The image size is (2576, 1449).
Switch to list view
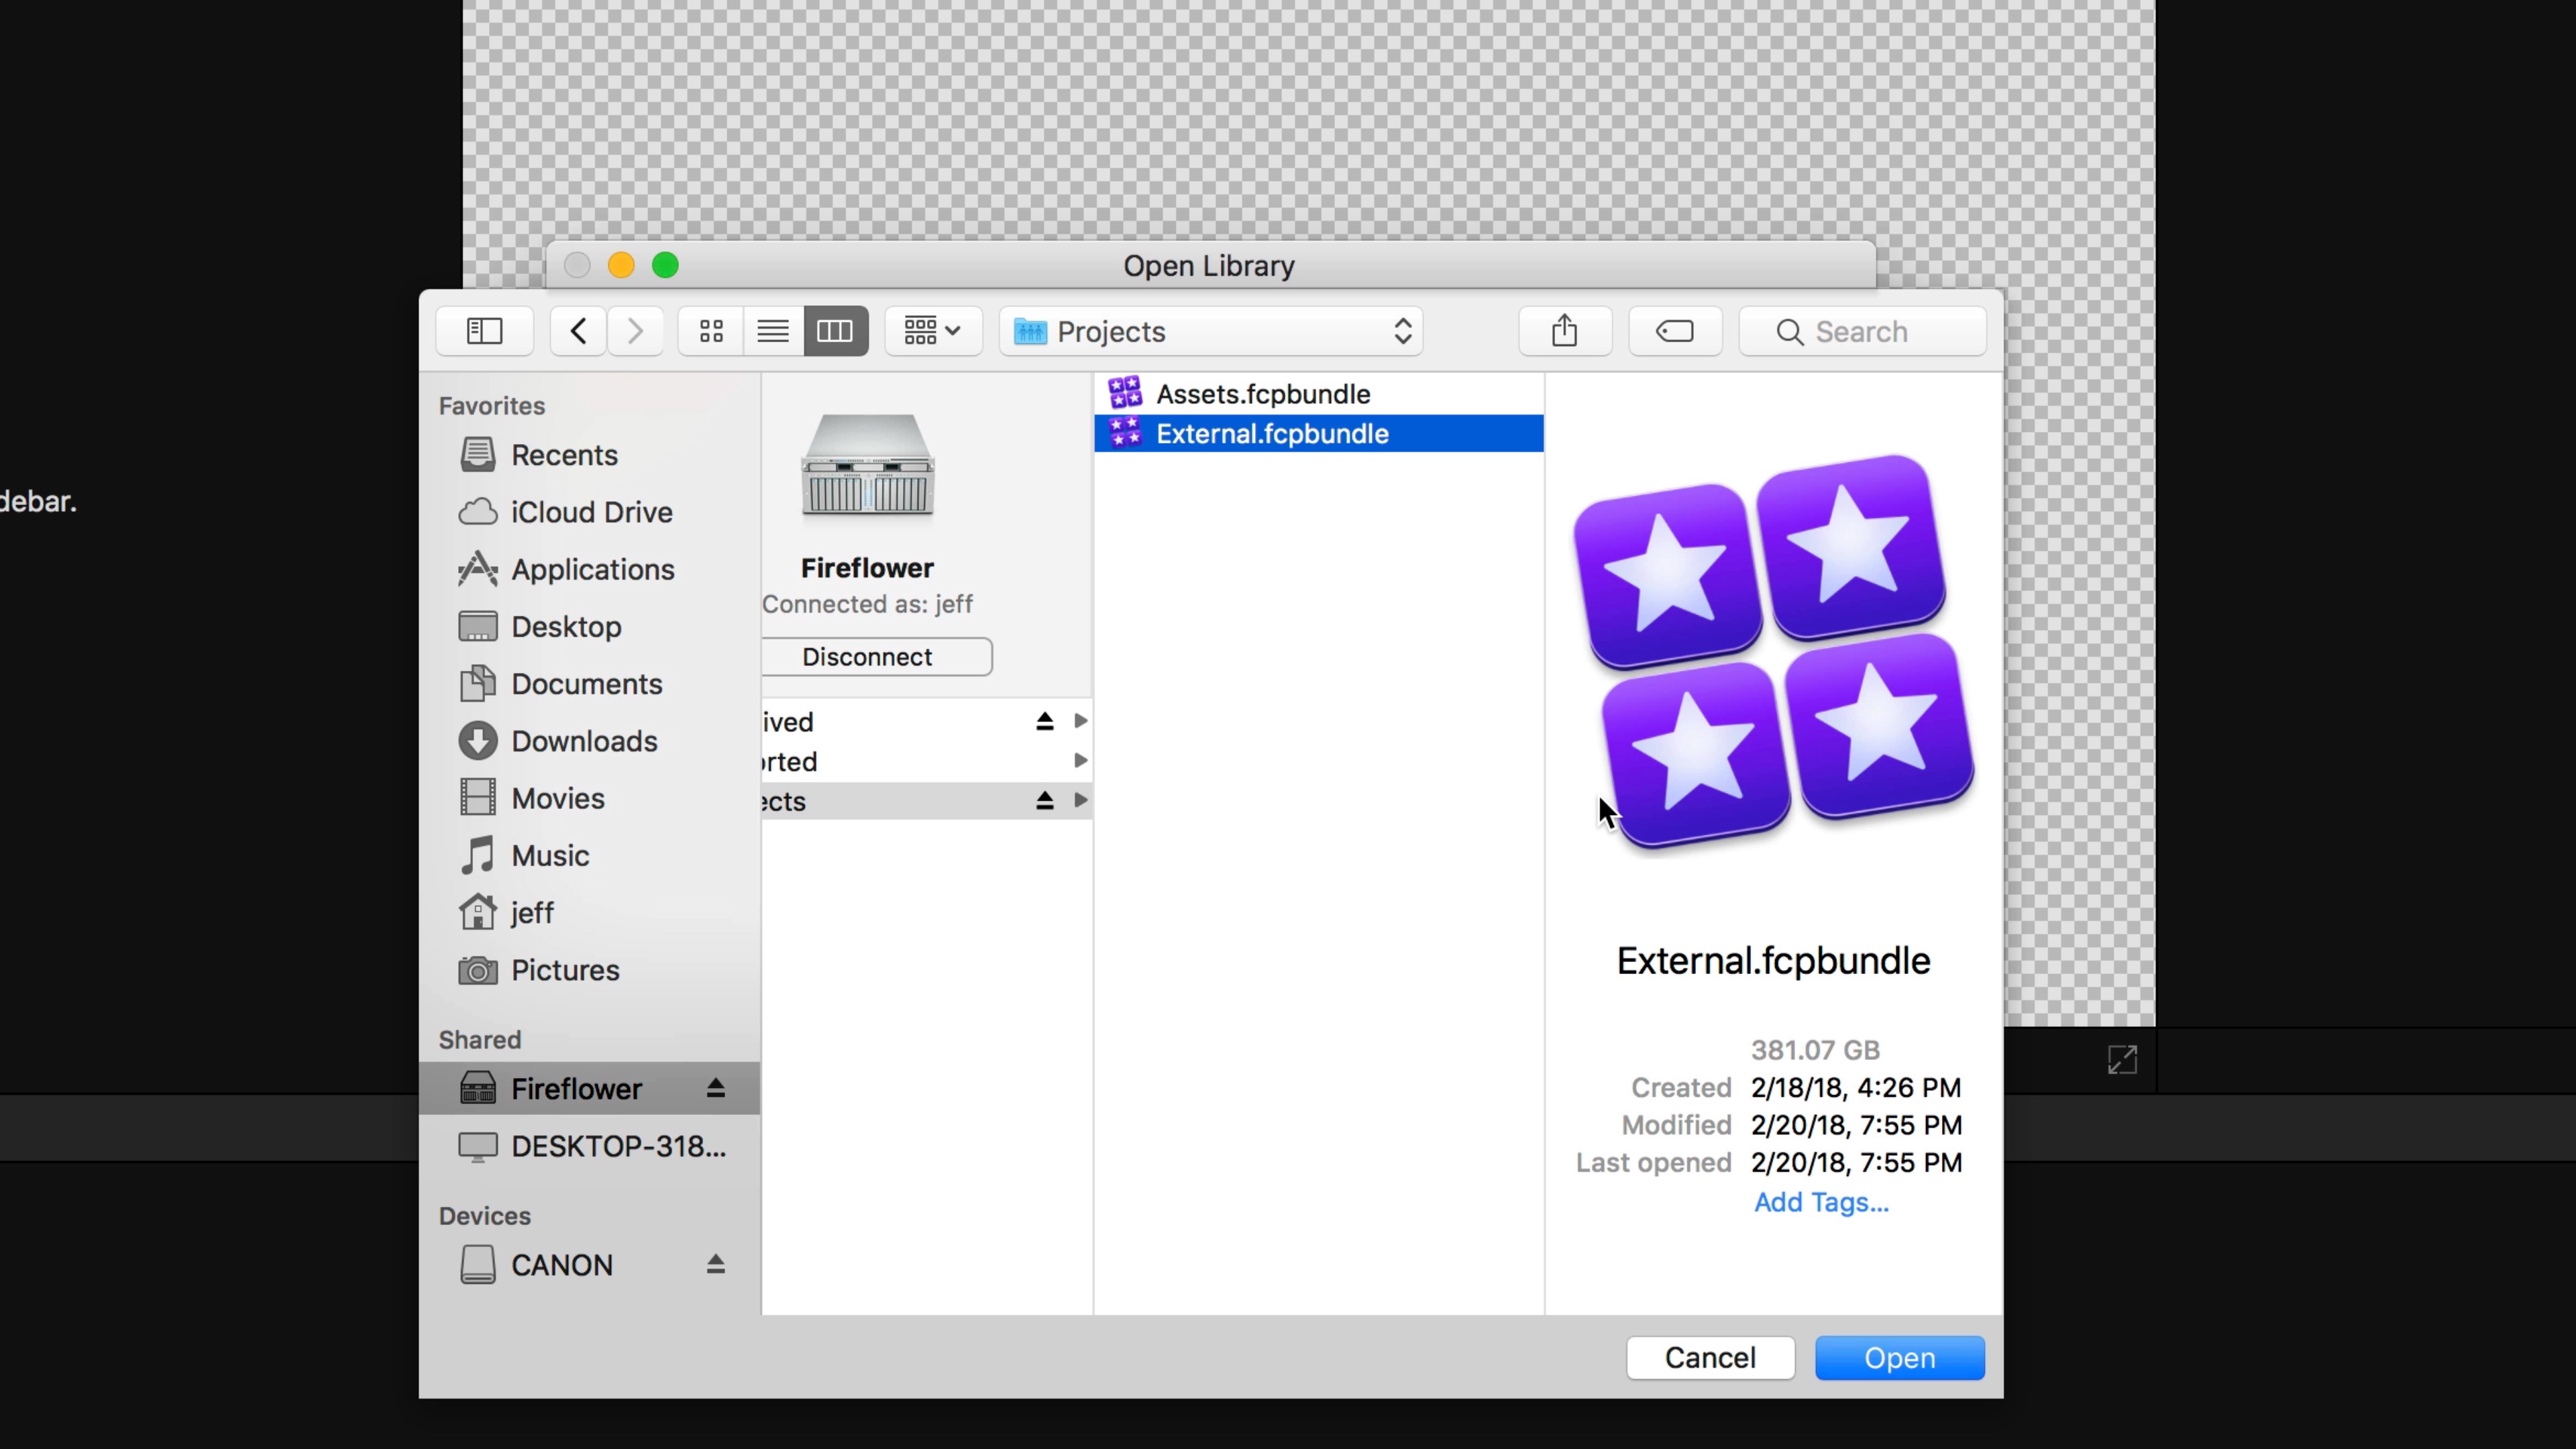pos(773,331)
